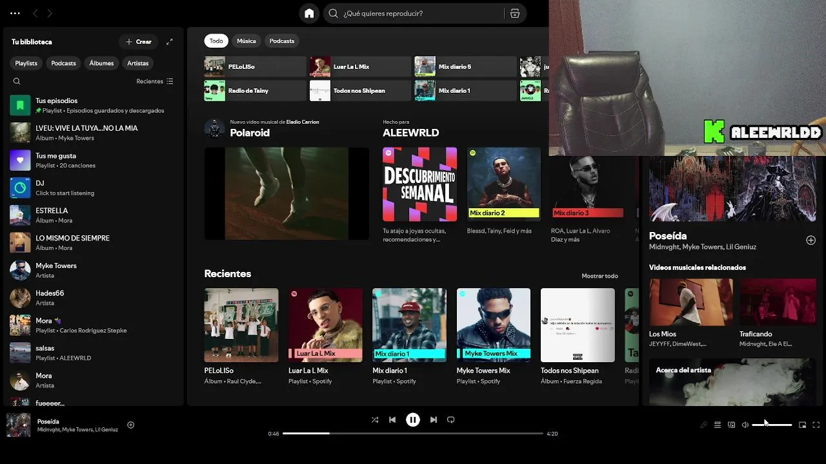Open Descubrimiento Semanal cover
This screenshot has width=826, height=464.
pos(419,184)
